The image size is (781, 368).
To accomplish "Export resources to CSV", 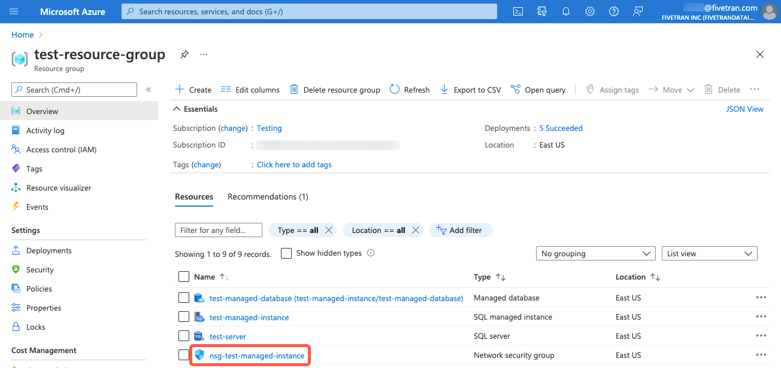I will click(470, 90).
